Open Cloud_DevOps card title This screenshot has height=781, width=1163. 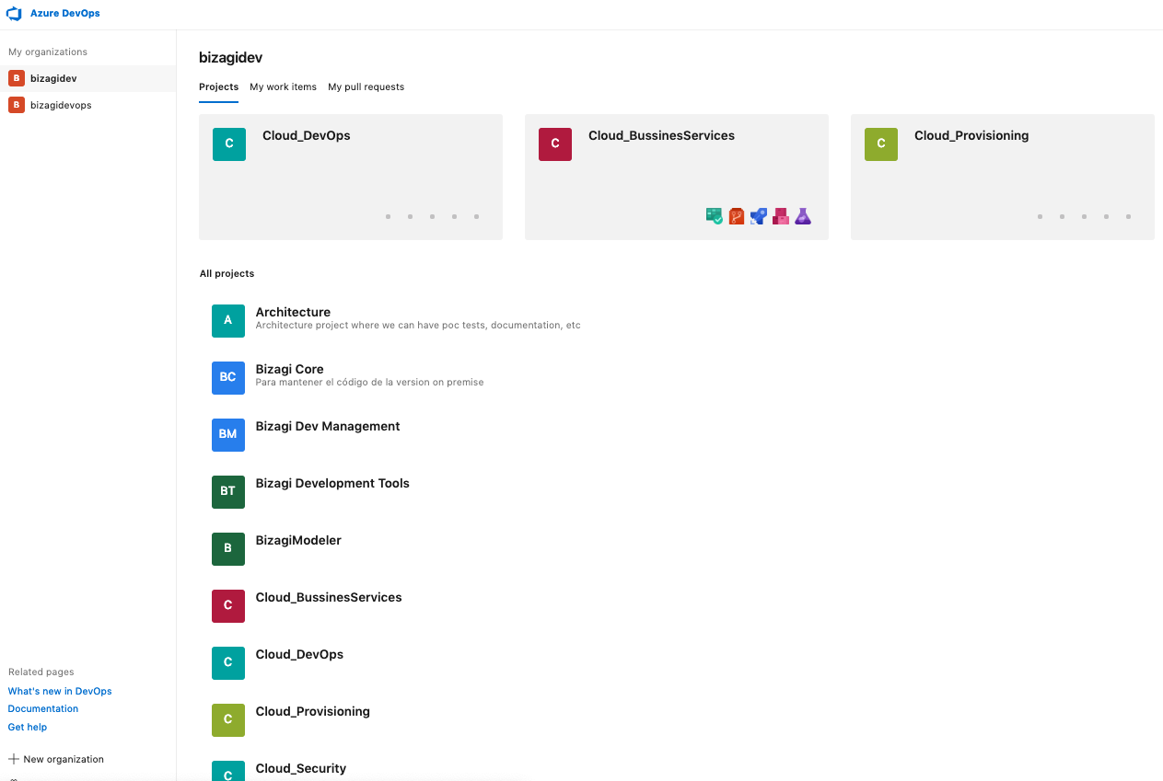(x=307, y=135)
